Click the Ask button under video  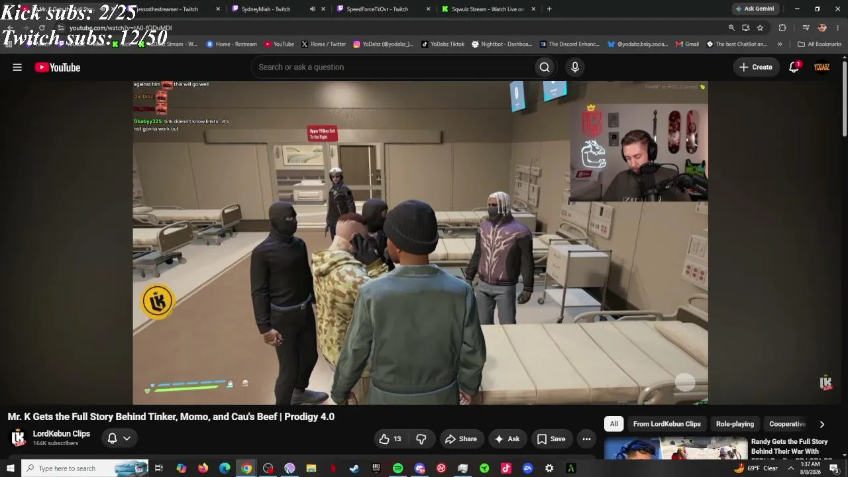pos(507,439)
